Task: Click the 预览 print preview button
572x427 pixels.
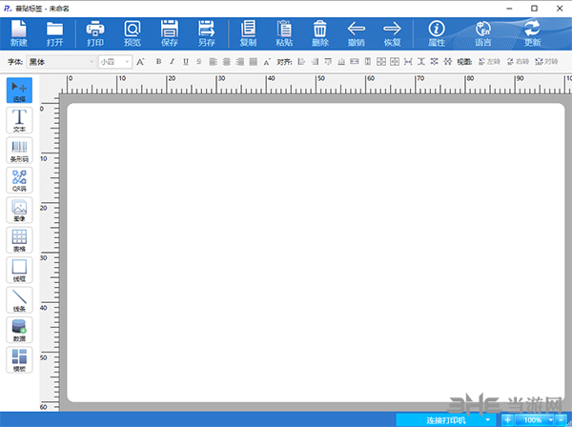Action: point(133,34)
